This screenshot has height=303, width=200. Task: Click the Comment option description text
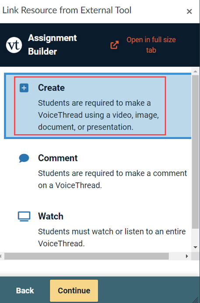coord(112,179)
